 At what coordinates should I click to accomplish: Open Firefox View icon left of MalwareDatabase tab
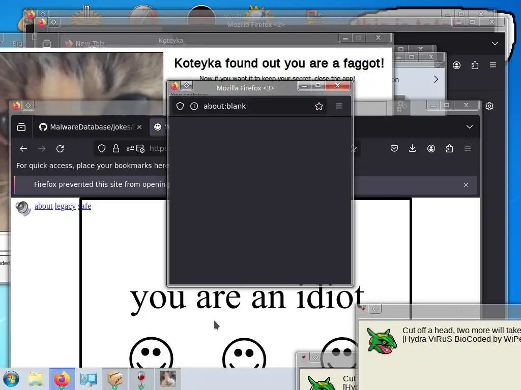(x=21, y=127)
